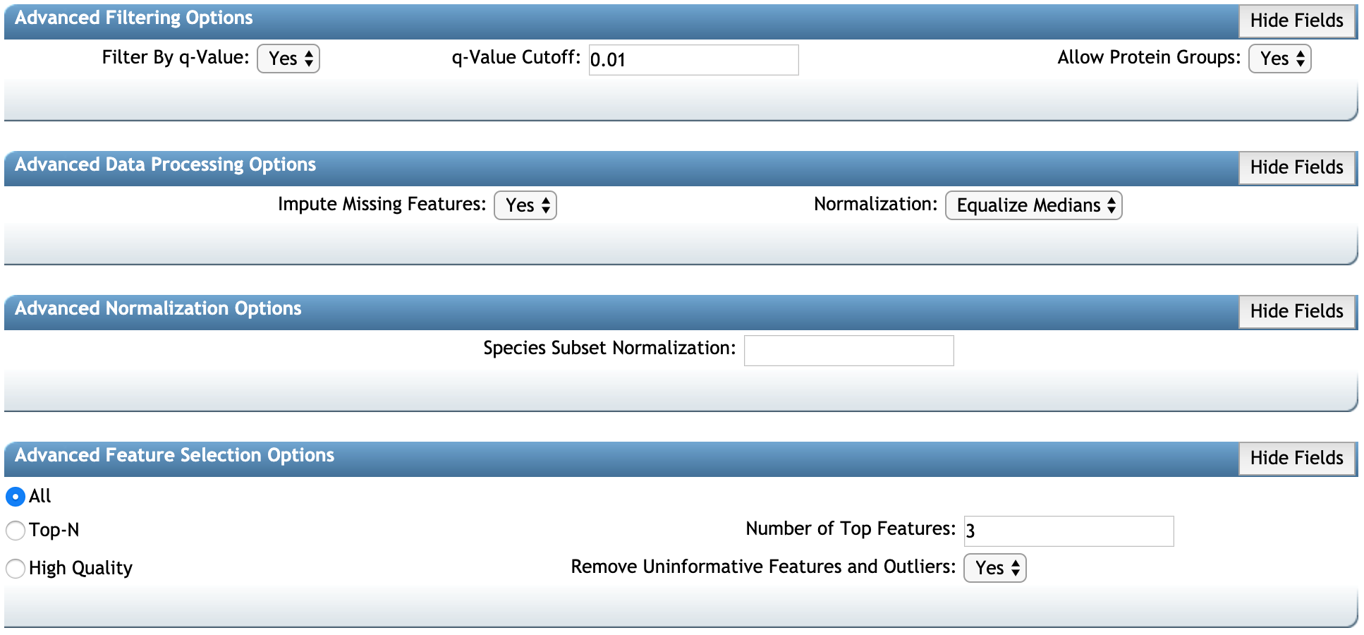Hide fields in Advanced Data Processing Options
Viewport: 1364px width, 635px height.
(1296, 167)
